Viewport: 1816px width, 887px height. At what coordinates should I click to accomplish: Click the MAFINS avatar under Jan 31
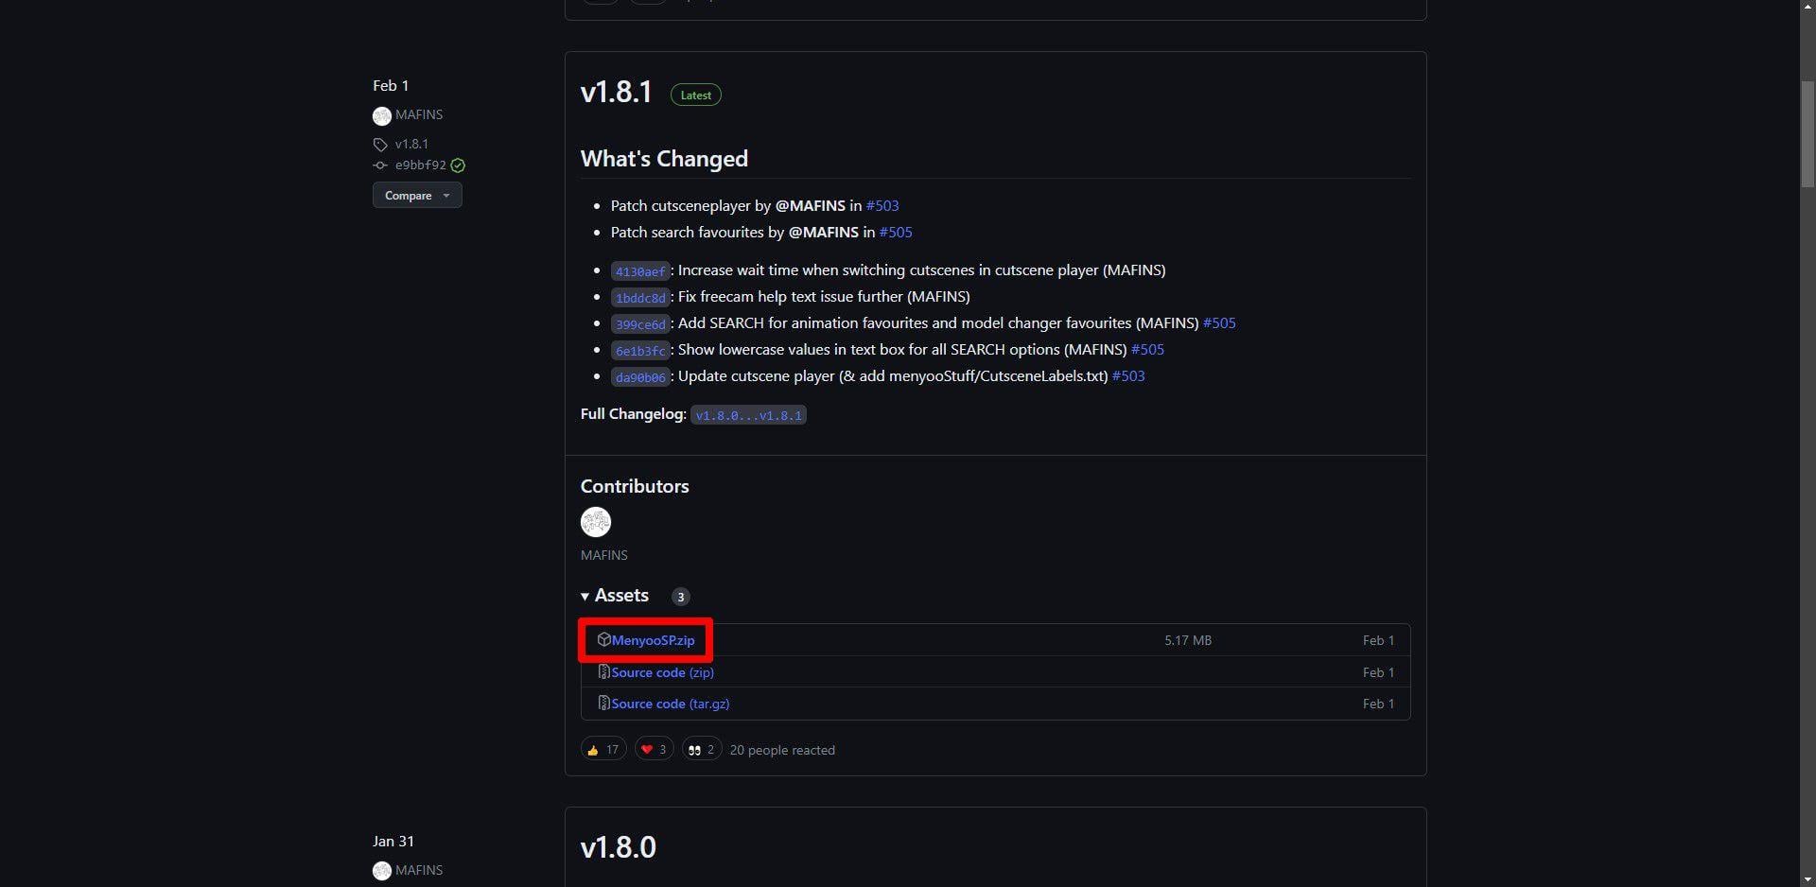point(381,870)
